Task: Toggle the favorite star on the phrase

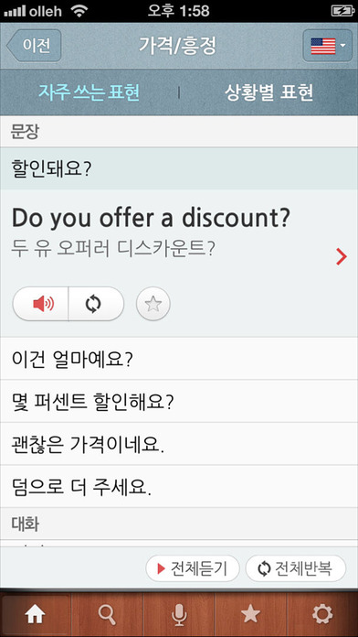Action: click(x=153, y=304)
